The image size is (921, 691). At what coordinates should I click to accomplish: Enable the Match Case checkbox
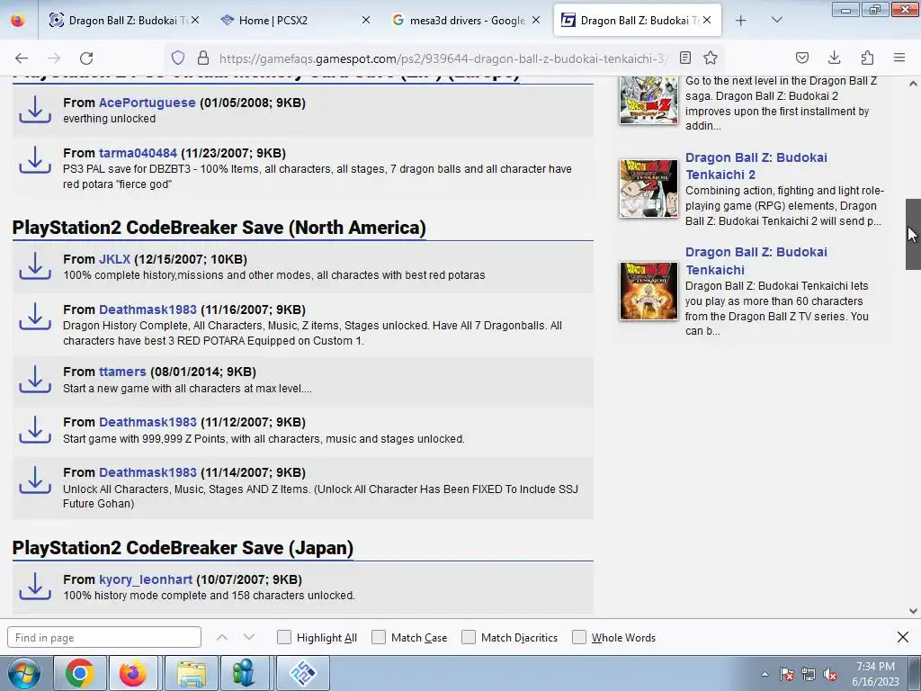(379, 637)
